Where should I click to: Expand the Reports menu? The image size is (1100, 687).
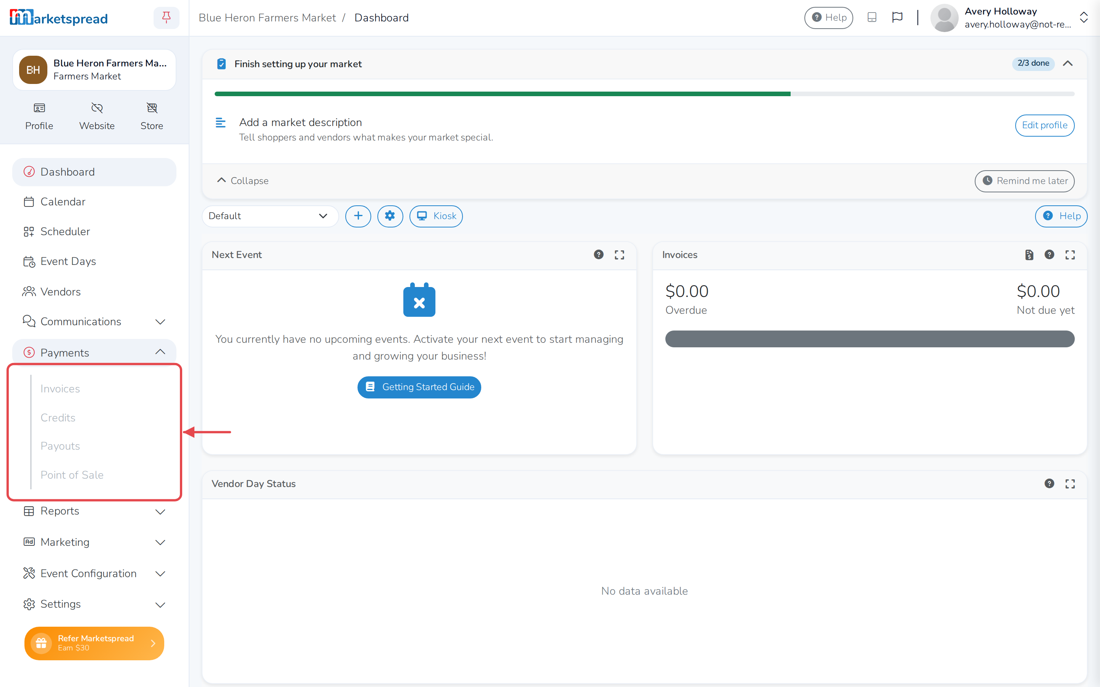coord(94,511)
